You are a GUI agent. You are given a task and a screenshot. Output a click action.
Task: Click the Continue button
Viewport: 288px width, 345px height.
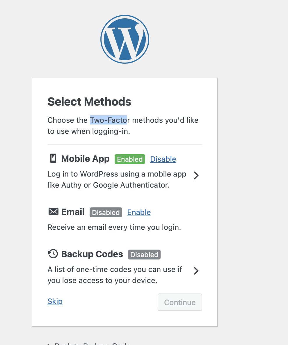[x=180, y=302]
